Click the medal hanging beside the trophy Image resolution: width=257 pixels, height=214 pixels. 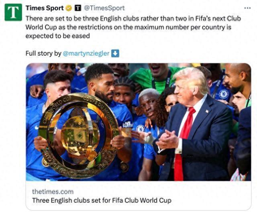coord(124,166)
